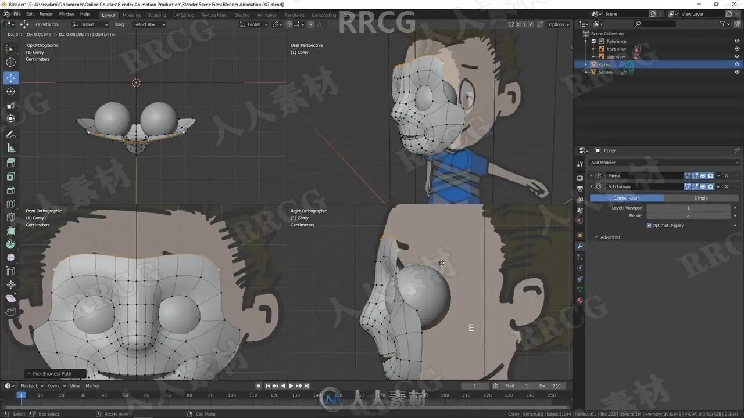Screen dimensions: 744x418
Task: Select the Loop Cut tool
Action: tap(11, 204)
